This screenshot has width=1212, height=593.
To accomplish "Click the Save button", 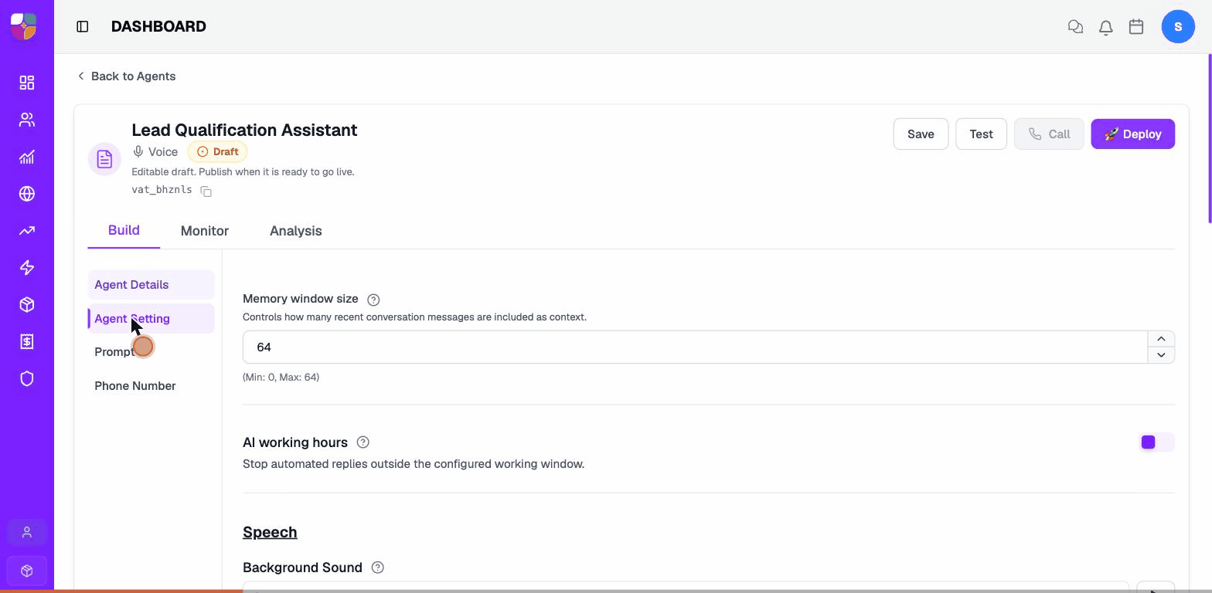I will point(921,134).
